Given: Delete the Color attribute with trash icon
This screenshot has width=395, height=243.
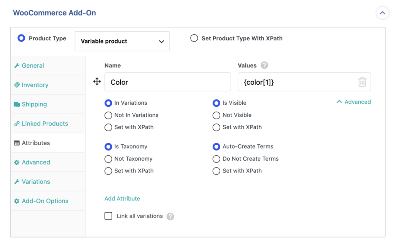Looking at the screenshot, I should point(362,82).
